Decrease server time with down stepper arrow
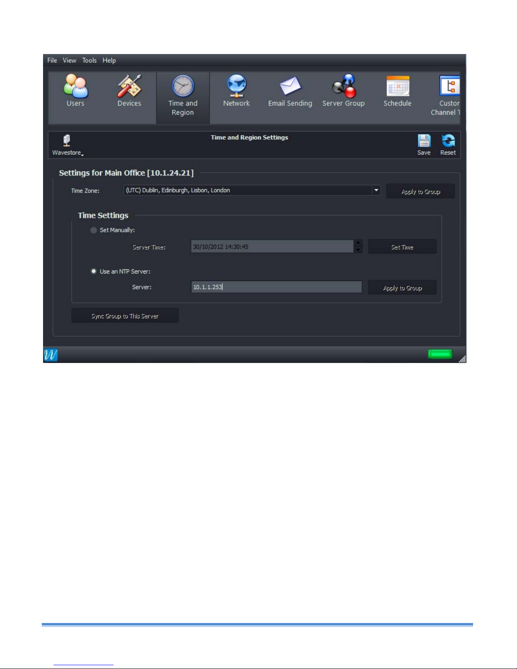The height and width of the screenshot is (669, 517). (x=358, y=249)
